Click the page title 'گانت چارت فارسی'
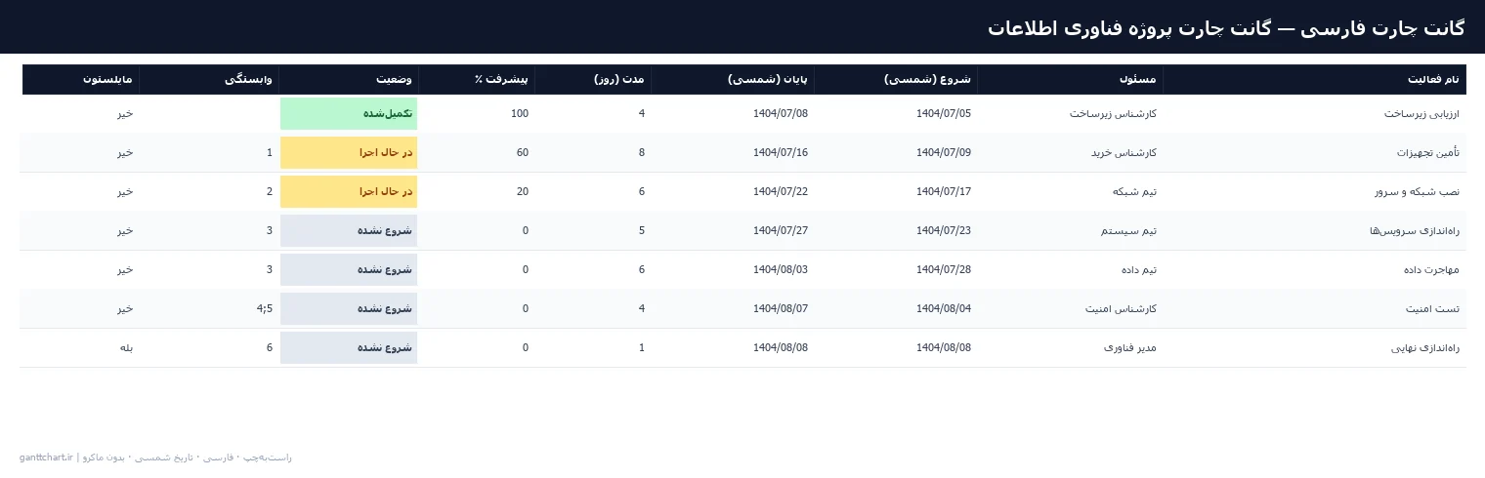The image size is (1485, 478). pos(1384,27)
